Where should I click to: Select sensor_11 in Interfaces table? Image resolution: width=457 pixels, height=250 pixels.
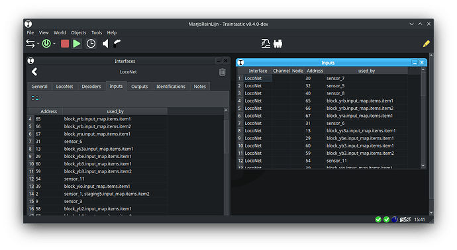pos(115,179)
